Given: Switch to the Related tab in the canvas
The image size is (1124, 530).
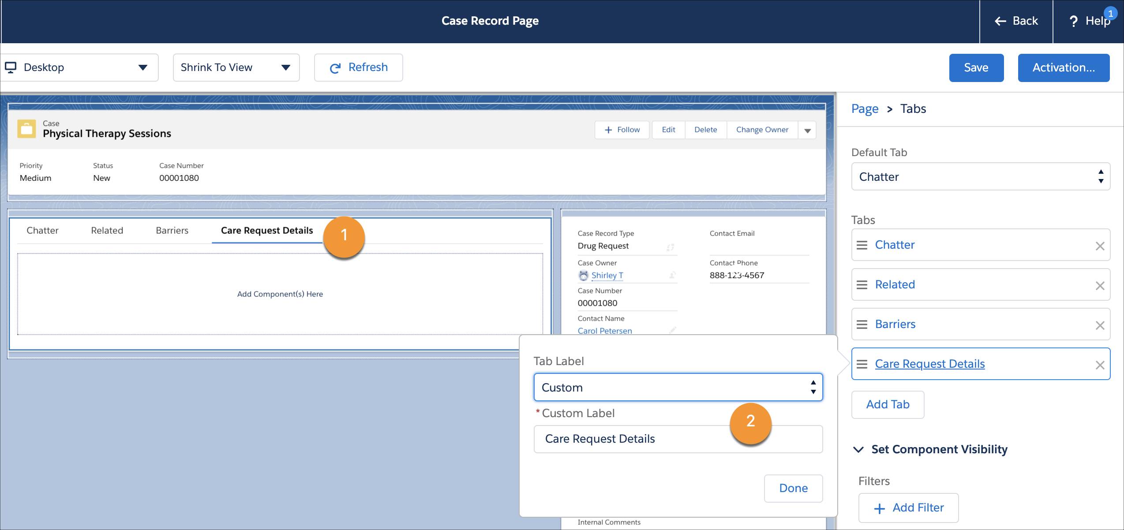Looking at the screenshot, I should 107,230.
